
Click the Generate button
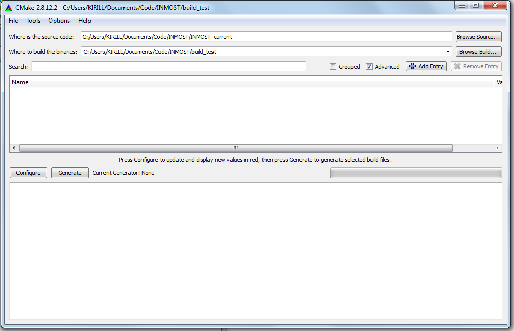point(70,173)
